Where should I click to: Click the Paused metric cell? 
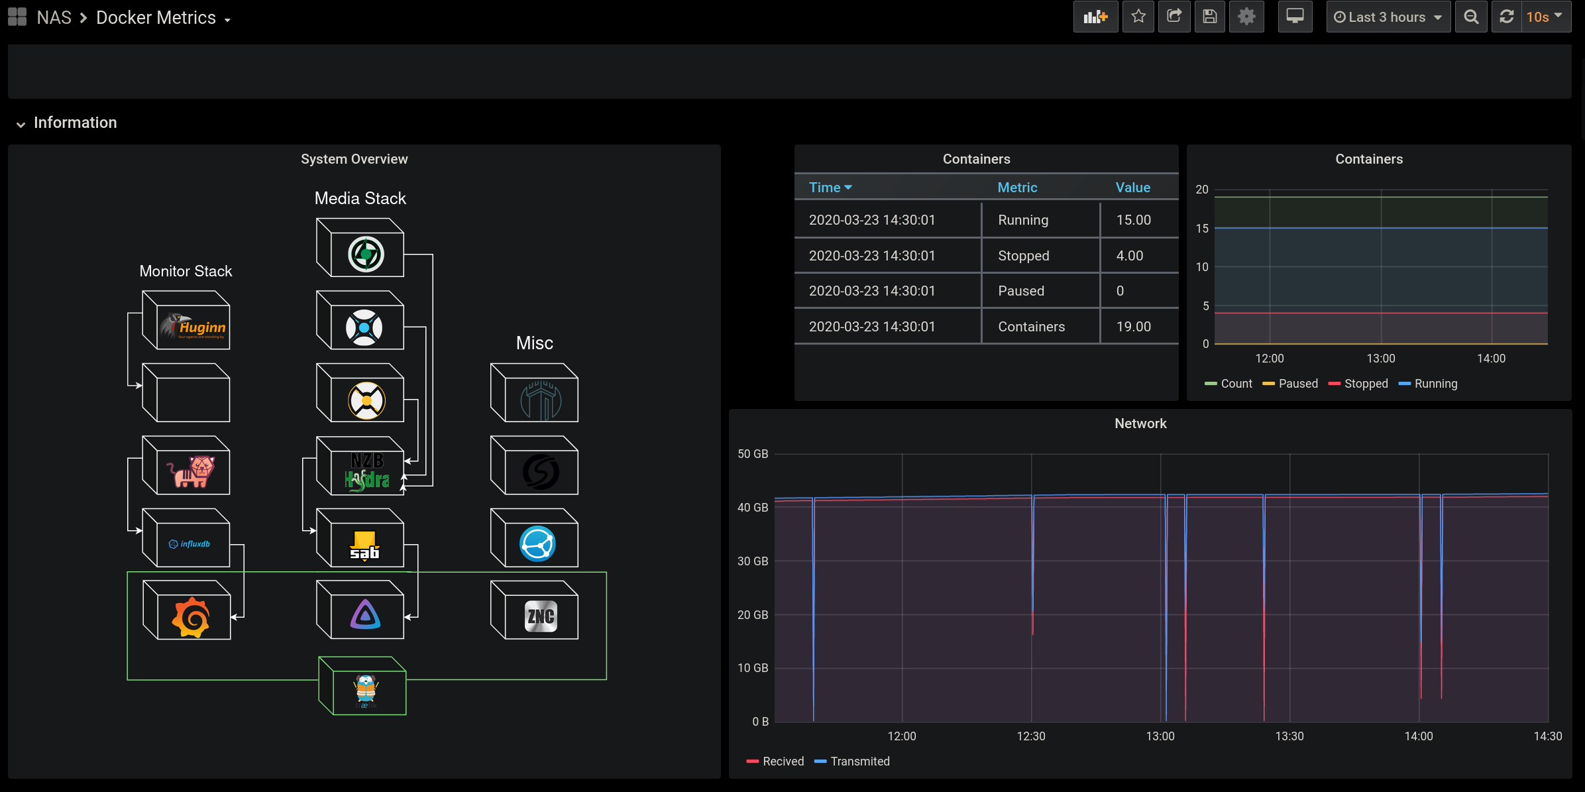click(1040, 291)
